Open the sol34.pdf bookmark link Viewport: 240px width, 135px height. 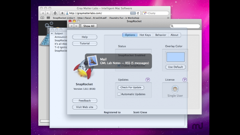(92, 18)
